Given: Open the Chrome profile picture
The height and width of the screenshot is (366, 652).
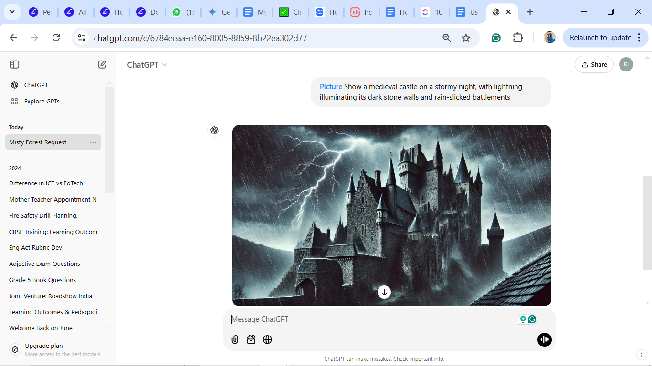Looking at the screenshot, I should tap(549, 38).
